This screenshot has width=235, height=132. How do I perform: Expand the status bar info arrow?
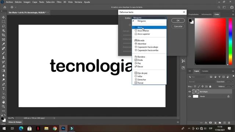click(54, 118)
